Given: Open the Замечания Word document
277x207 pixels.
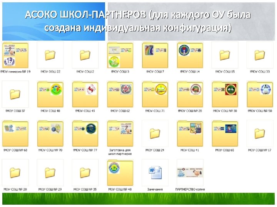Looking at the screenshot, I should pos(155,172).
